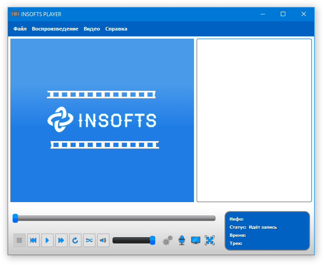Image resolution: width=324 pixels, height=265 pixels.
Task: Click the INSOFTS video display area
Action: click(x=102, y=120)
